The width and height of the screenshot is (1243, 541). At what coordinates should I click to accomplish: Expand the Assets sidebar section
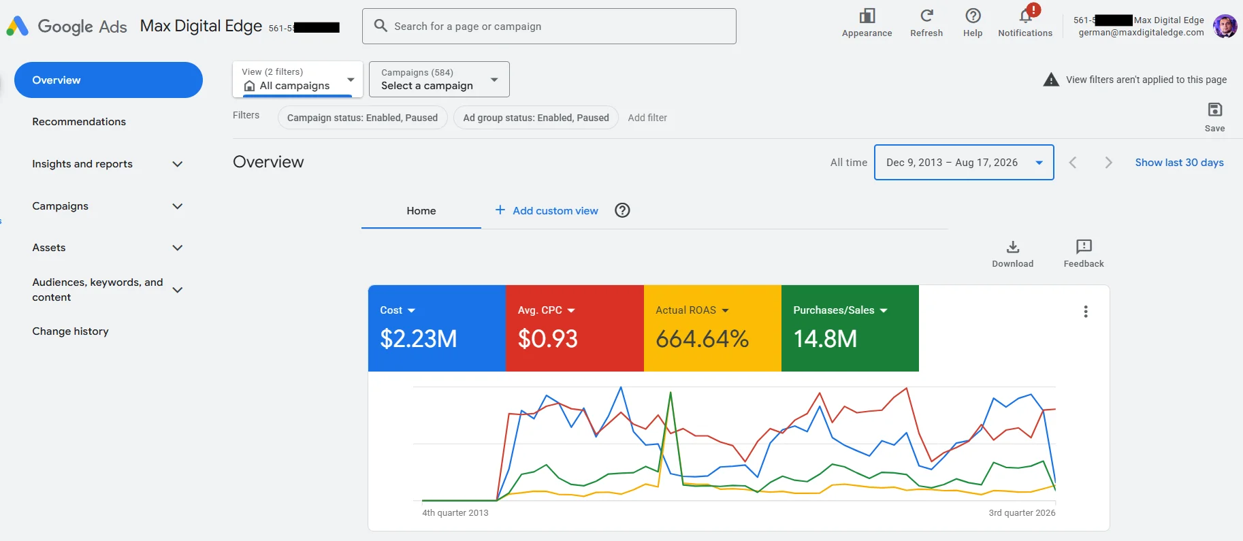[177, 248]
